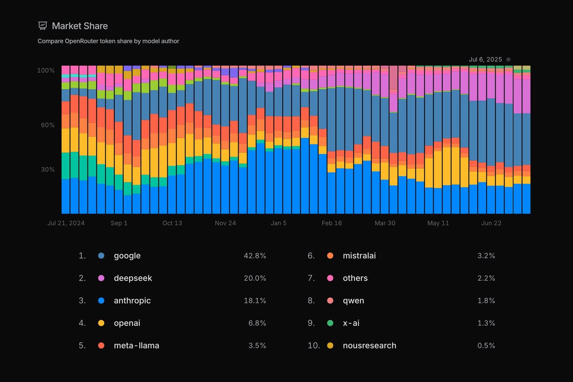Image resolution: width=573 pixels, height=382 pixels.
Task: Click the Market Share chart icon
Action: coord(43,26)
